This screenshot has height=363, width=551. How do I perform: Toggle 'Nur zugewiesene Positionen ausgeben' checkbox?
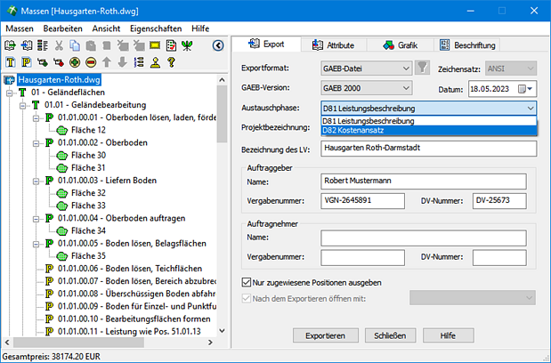tap(247, 283)
